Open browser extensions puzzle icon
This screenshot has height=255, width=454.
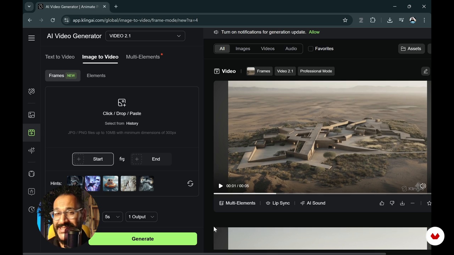373,20
